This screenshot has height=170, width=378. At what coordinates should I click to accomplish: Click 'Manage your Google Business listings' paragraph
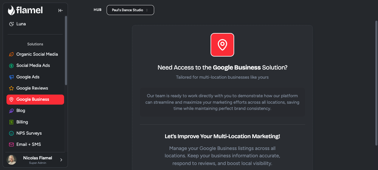[x=222, y=156]
